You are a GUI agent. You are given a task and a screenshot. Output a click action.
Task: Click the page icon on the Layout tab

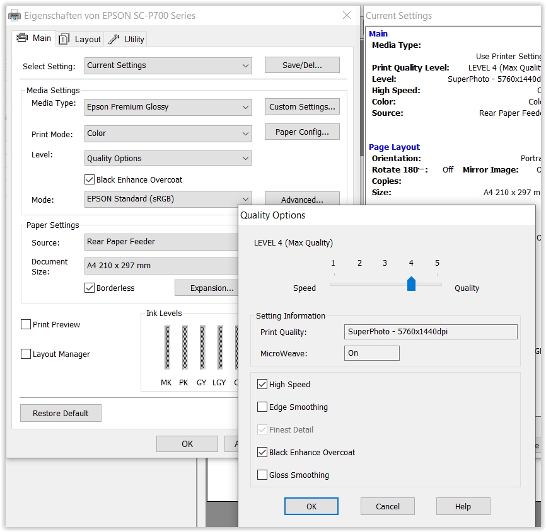point(64,39)
